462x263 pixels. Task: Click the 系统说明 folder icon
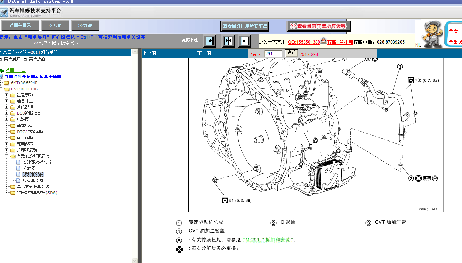(13, 107)
